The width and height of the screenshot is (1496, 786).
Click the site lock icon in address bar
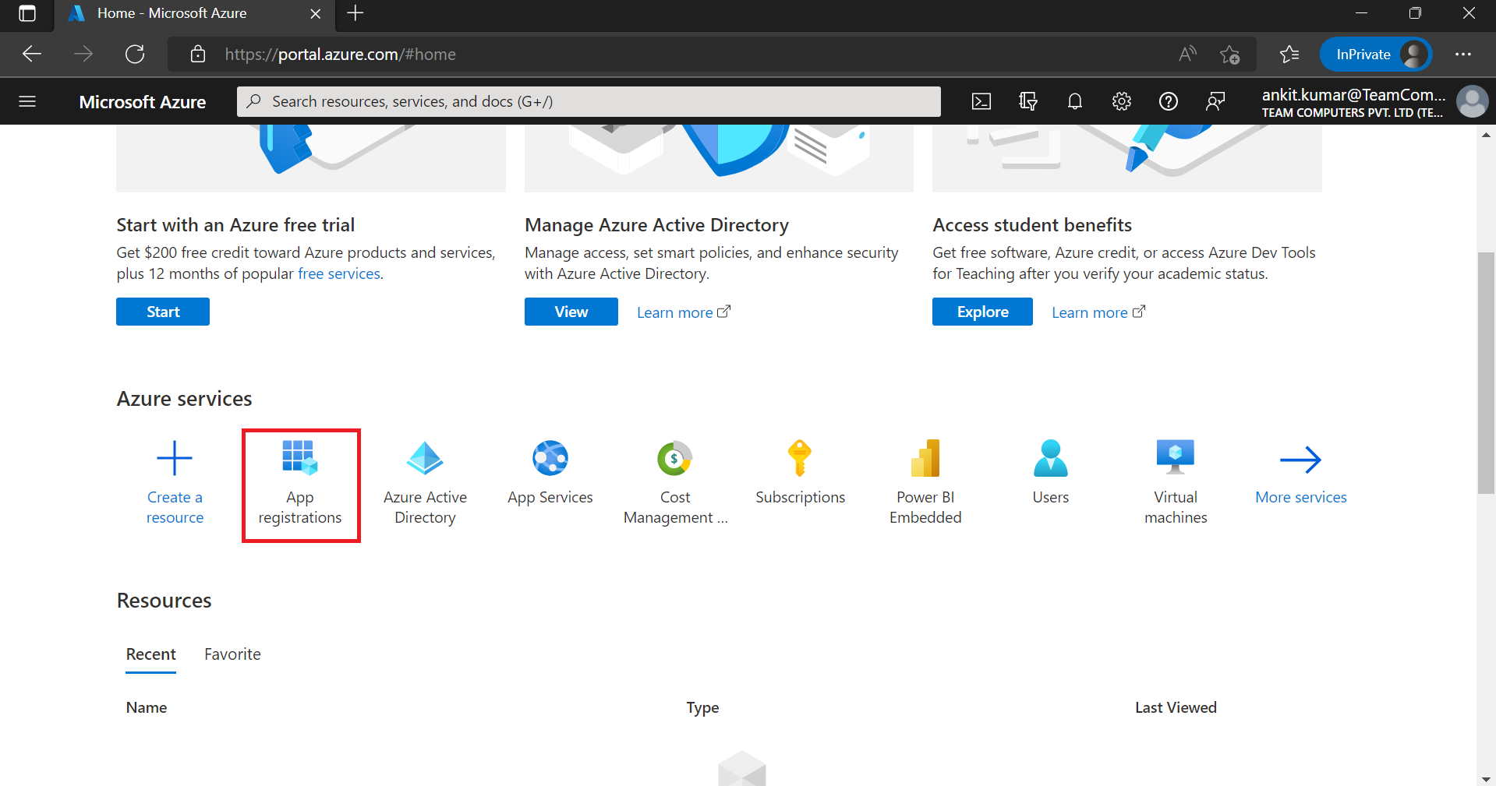click(198, 54)
